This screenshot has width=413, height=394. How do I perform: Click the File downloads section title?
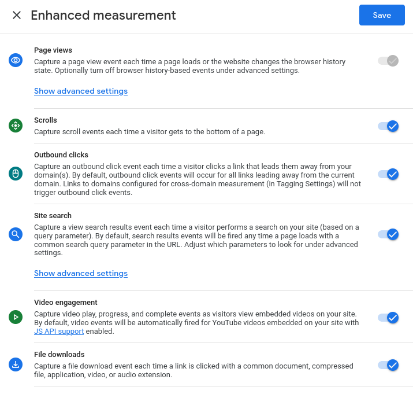(x=59, y=354)
